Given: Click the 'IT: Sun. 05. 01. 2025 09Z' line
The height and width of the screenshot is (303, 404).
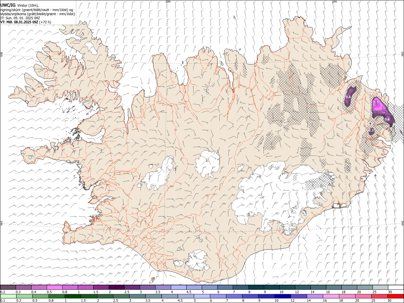Looking at the screenshot, I should click(20, 18).
